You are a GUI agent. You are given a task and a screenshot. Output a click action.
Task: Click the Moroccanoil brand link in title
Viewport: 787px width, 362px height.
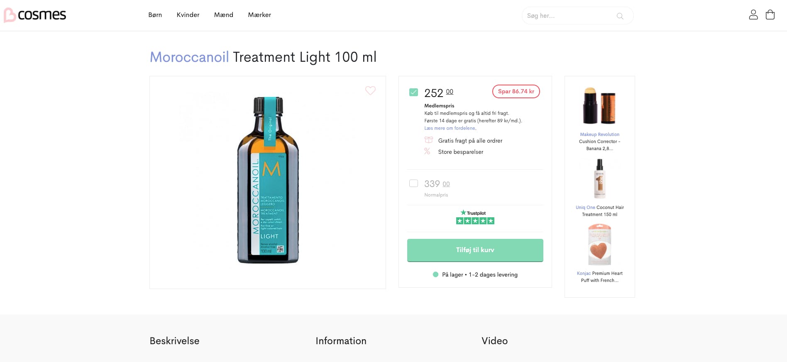tap(189, 57)
